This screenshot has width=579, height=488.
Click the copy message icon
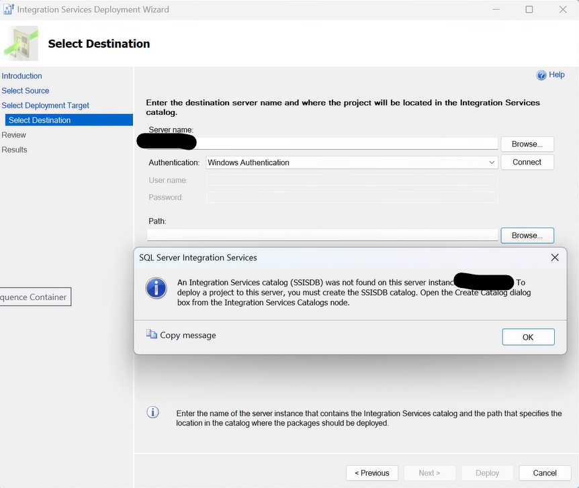151,334
